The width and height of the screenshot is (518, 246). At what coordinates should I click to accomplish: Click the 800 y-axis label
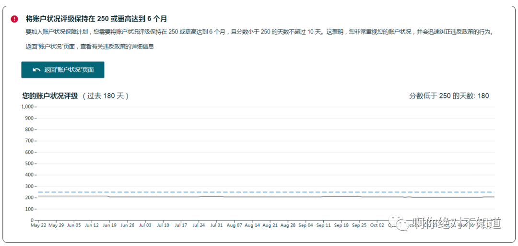(x=30, y=129)
